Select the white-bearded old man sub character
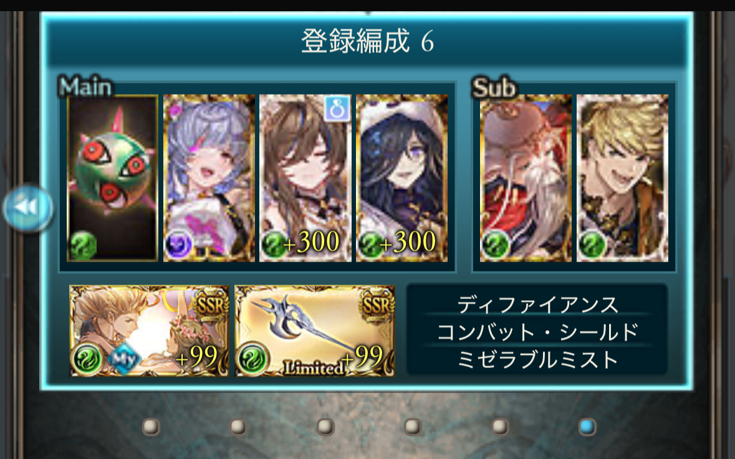This screenshot has height=459, width=735. (526, 178)
